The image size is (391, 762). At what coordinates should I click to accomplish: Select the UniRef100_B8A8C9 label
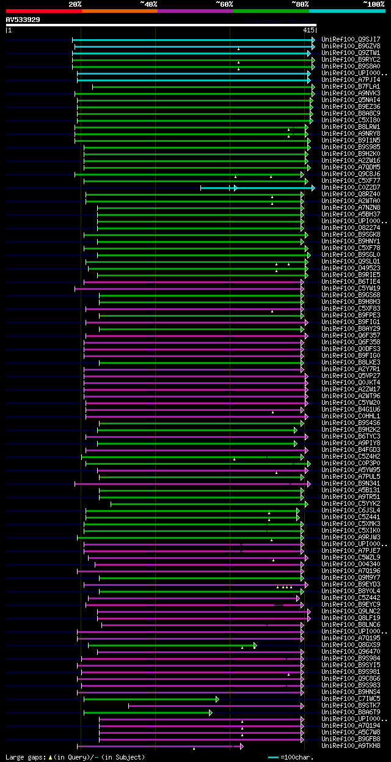pos(351,113)
